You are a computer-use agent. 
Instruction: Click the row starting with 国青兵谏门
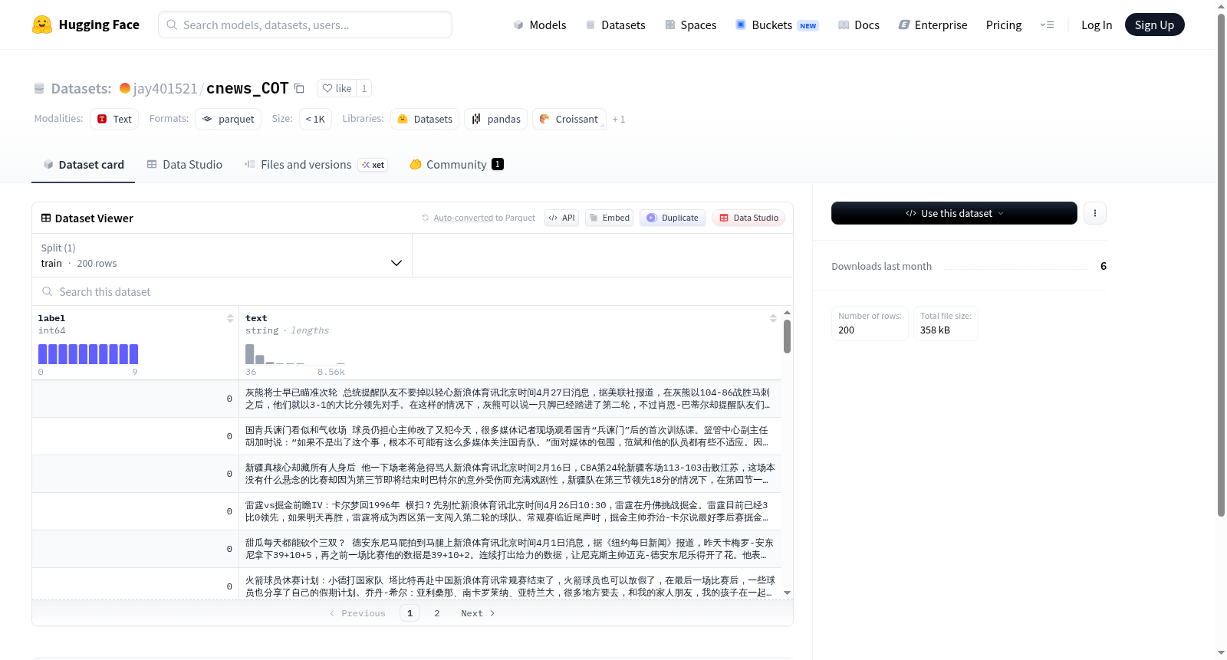tap(406, 436)
